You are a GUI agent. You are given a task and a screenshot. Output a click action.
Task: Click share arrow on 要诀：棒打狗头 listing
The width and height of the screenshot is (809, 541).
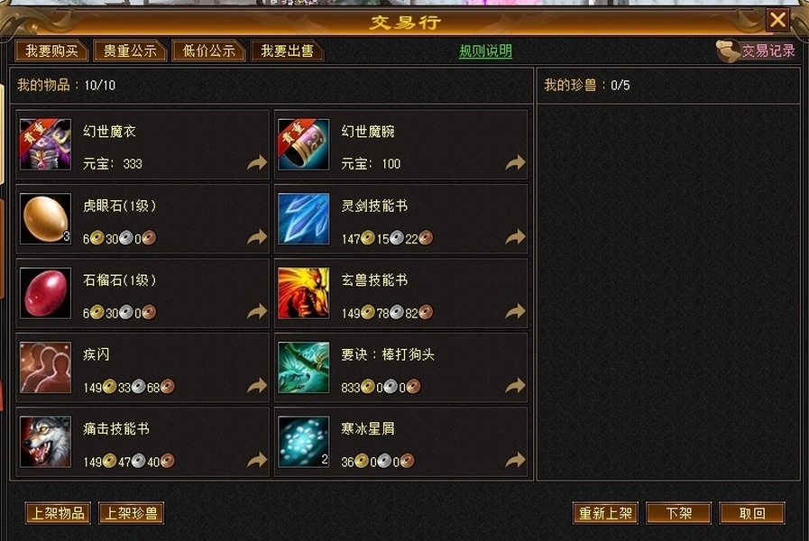(x=515, y=386)
